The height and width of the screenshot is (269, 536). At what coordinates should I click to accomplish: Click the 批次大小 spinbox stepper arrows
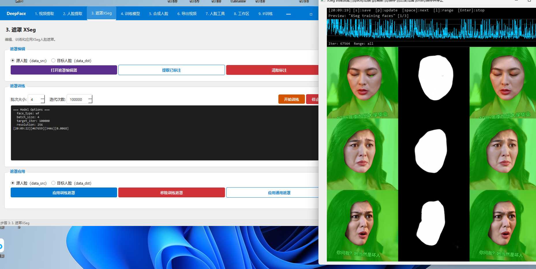pyautogui.click(x=43, y=99)
